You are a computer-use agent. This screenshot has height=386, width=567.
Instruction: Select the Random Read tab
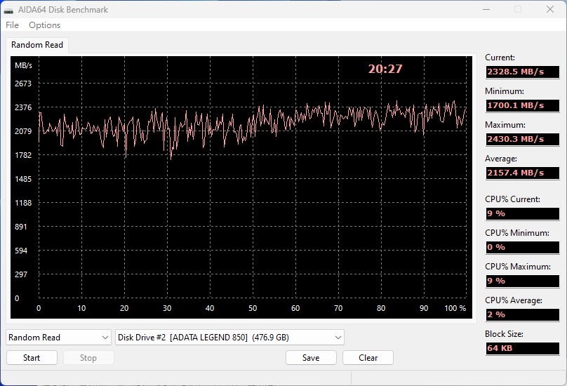tap(37, 45)
